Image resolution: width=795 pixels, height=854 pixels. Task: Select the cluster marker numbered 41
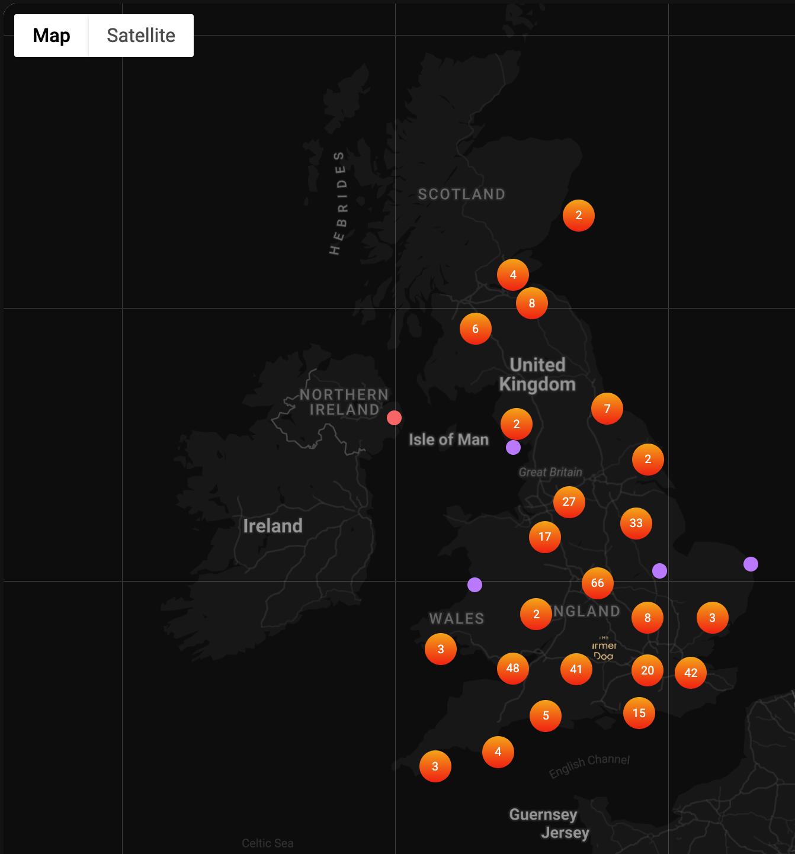pos(576,669)
